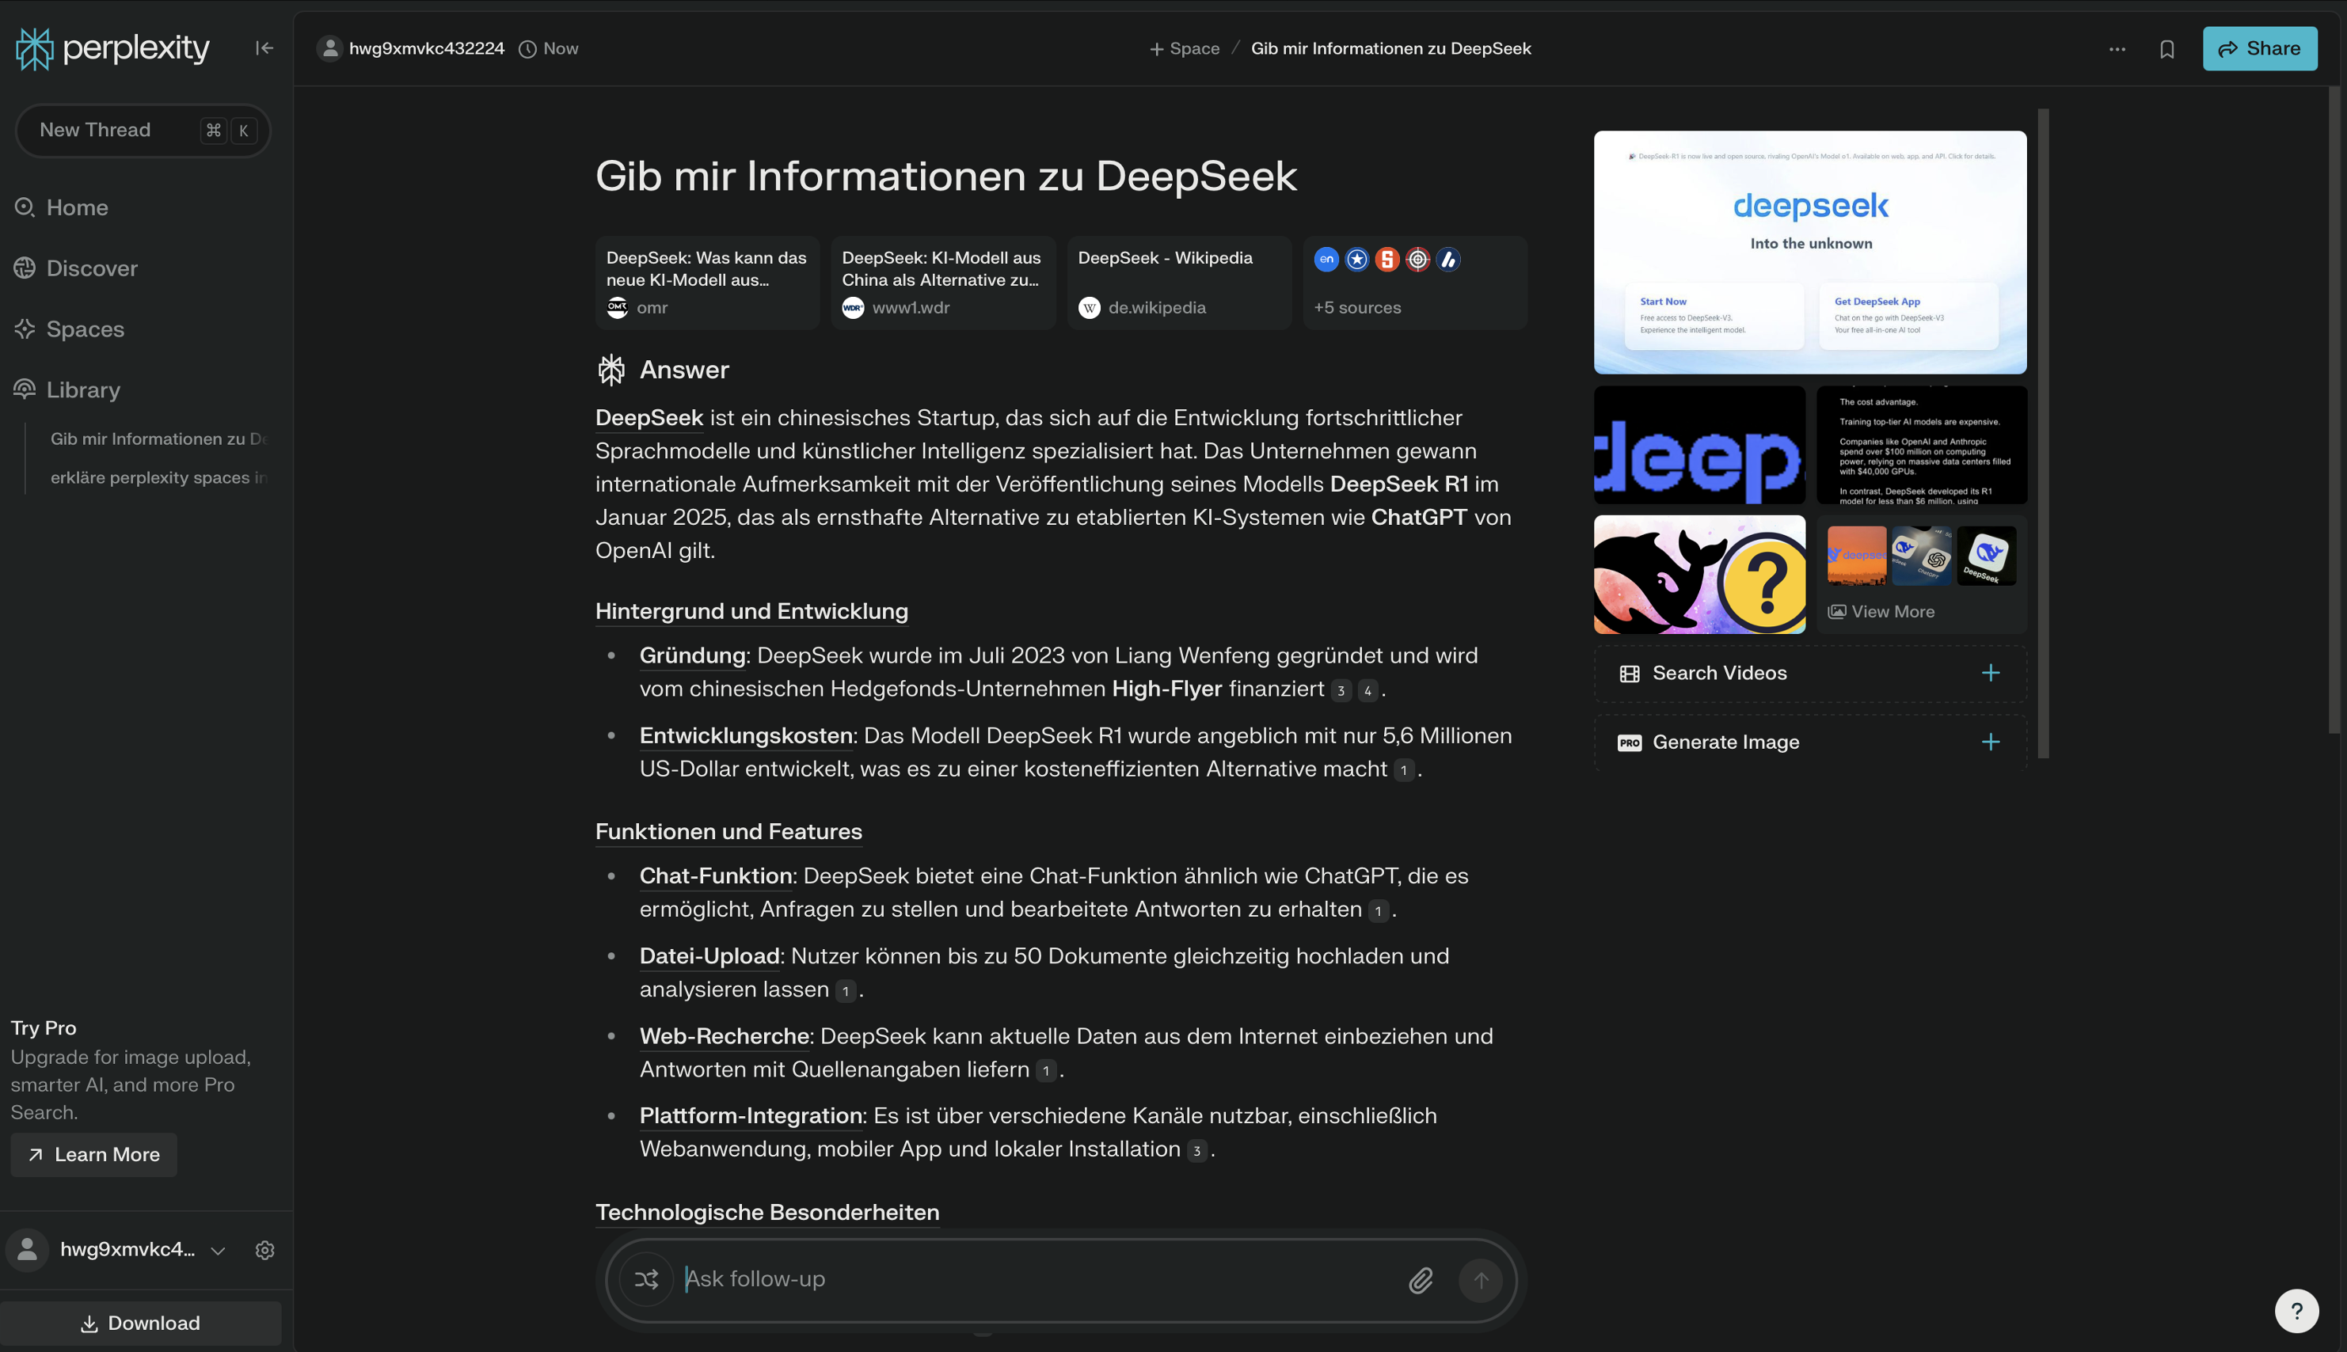This screenshot has width=2347, height=1352.
Task: Add thread to a Space
Action: 1184,48
